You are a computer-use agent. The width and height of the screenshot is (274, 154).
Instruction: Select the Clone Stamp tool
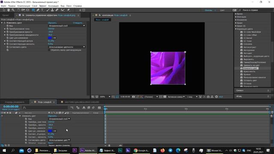coord(52,10)
